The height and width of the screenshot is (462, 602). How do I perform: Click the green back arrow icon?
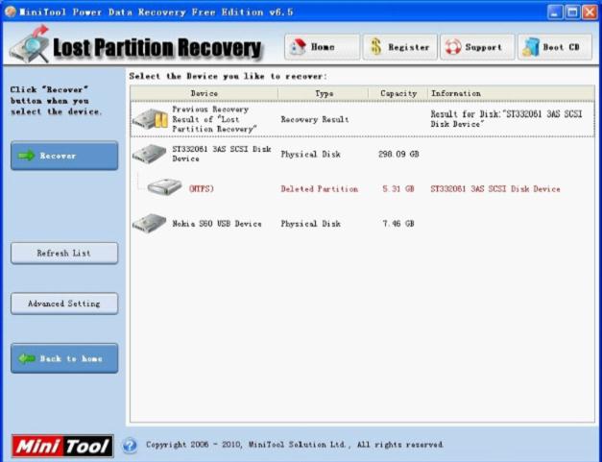[x=27, y=358]
